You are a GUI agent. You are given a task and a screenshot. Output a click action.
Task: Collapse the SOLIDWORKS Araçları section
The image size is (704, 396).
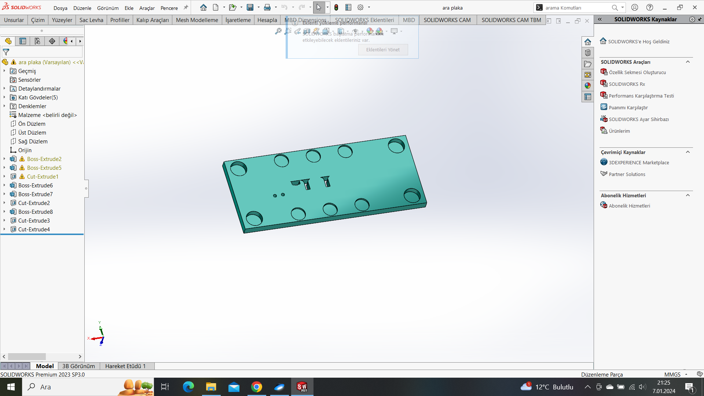tap(688, 62)
